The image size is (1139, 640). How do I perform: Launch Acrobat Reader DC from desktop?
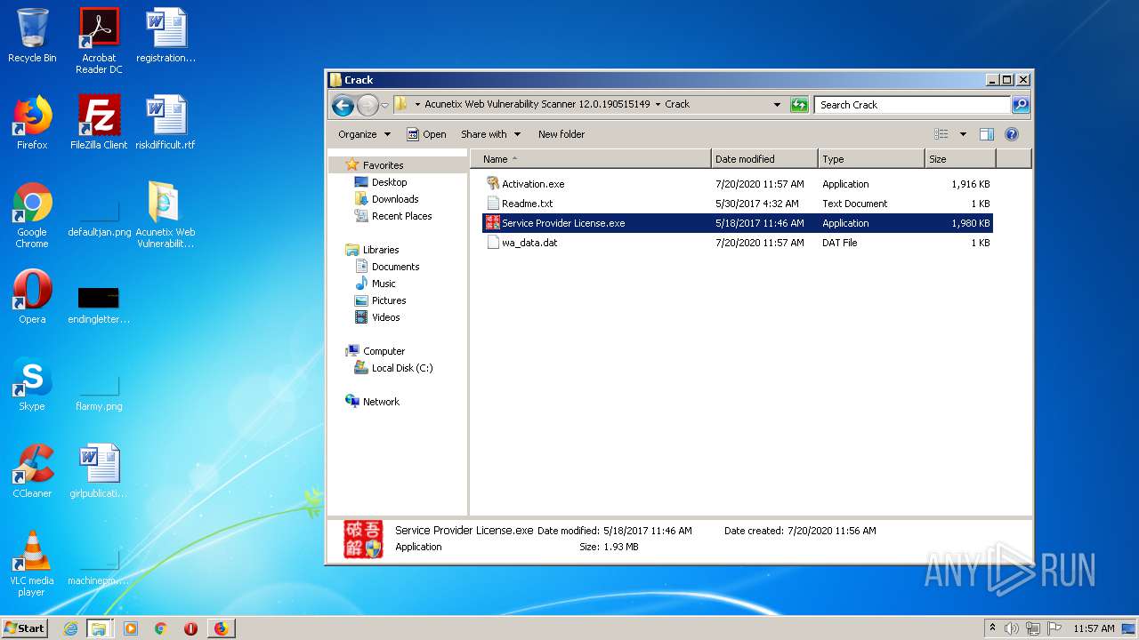coord(99,41)
